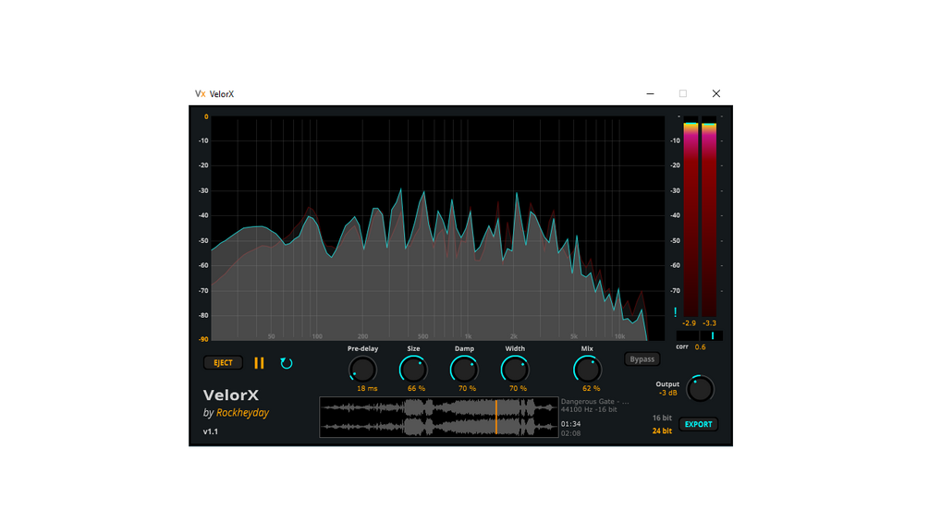The image size is (929, 522).
Task: Click the clipping warning exclamation icon
Action: coord(675,312)
